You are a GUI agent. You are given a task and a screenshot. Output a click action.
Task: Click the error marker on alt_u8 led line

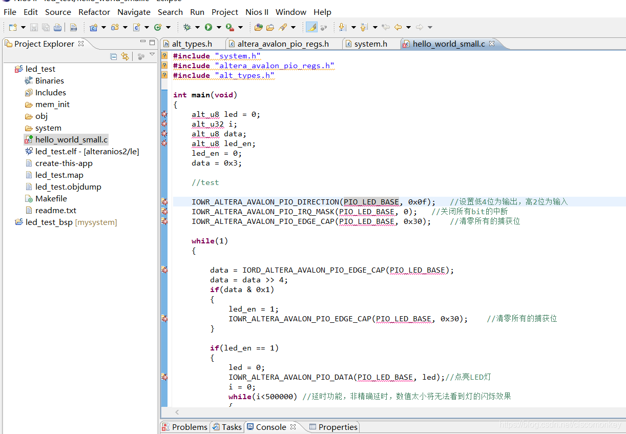[164, 114]
